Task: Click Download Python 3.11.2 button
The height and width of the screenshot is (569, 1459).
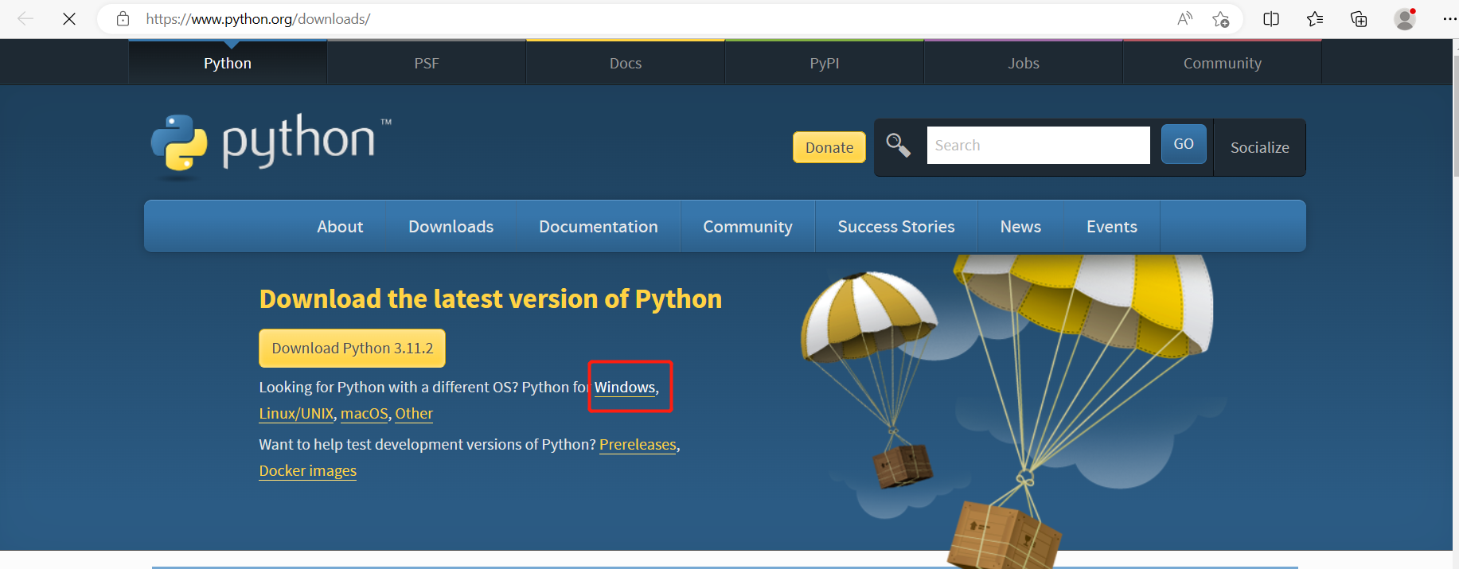Action: [352, 348]
